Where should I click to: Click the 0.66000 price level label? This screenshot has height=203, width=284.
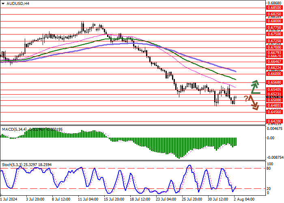[274, 74]
